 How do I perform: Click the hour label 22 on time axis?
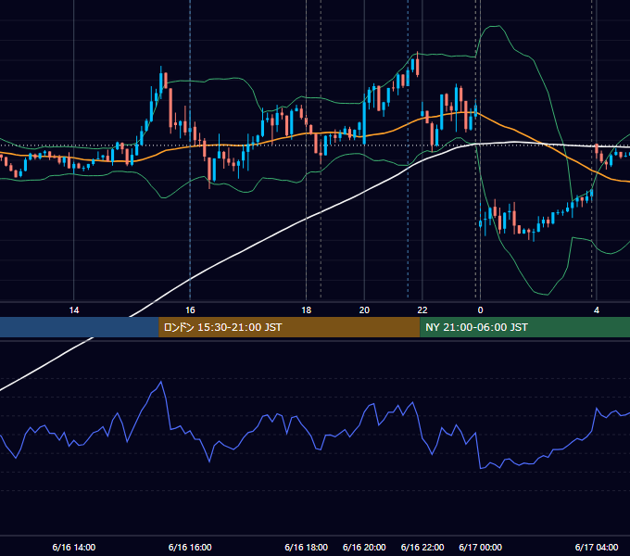422,310
